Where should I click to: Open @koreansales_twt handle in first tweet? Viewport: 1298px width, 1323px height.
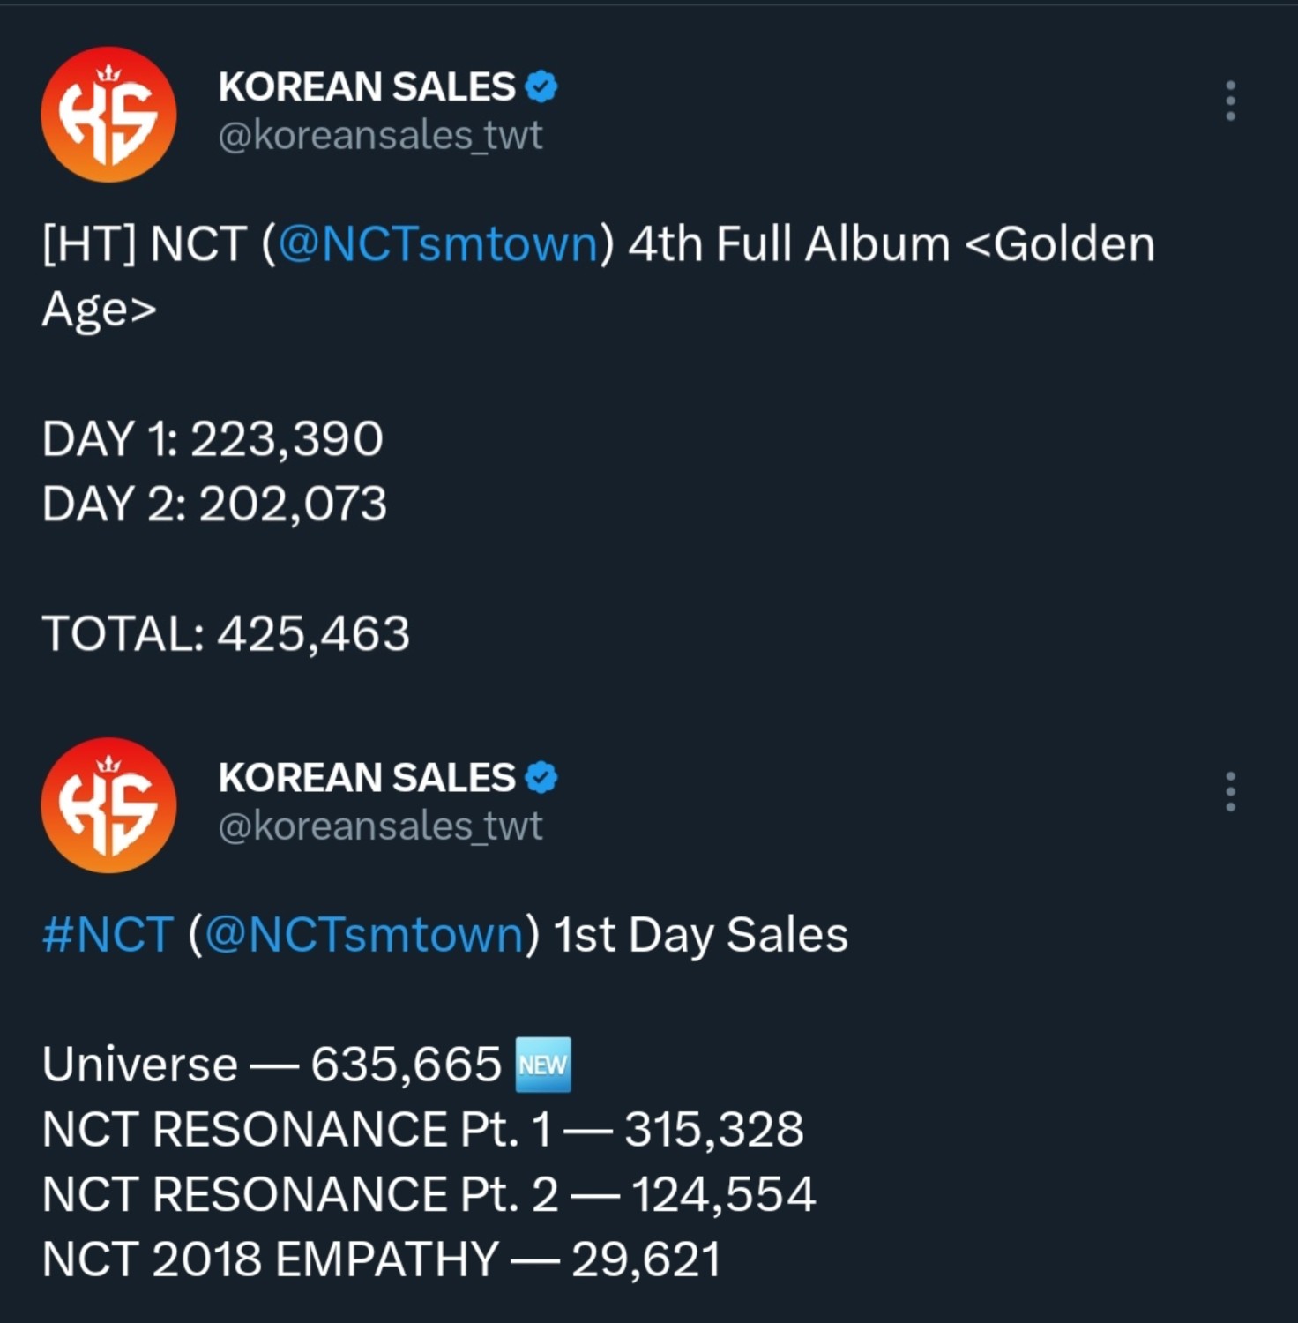pos(380,135)
